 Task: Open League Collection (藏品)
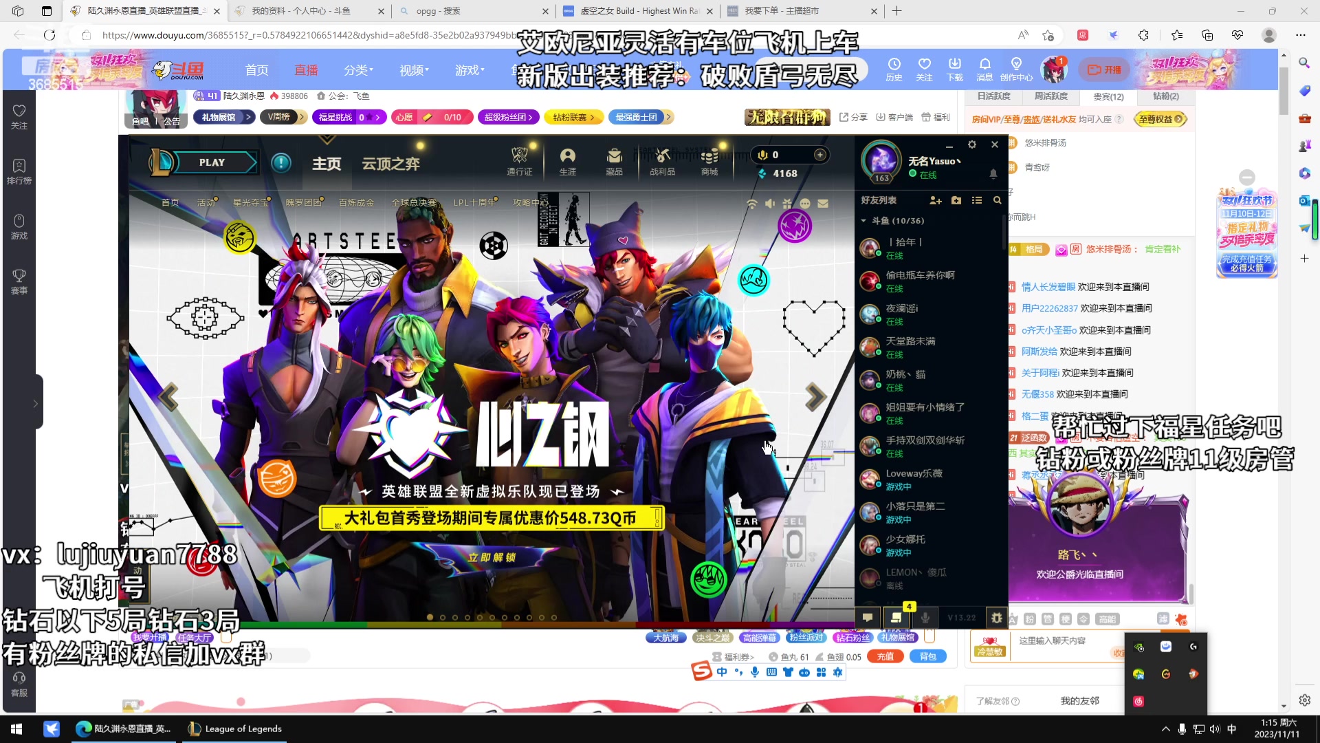point(614,162)
